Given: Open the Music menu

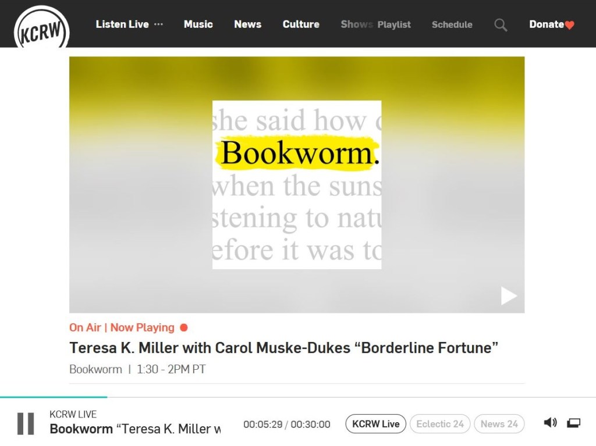Looking at the screenshot, I should [x=198, y=24].
